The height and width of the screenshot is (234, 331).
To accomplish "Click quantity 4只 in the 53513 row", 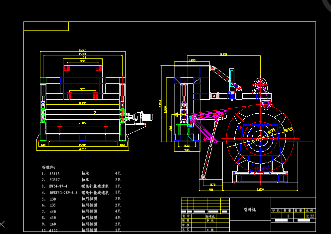I will (118, 174).
